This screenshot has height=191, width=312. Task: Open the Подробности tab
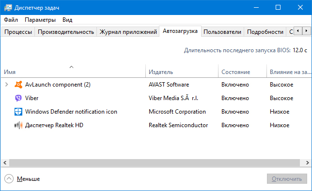(x=265, y=32)
